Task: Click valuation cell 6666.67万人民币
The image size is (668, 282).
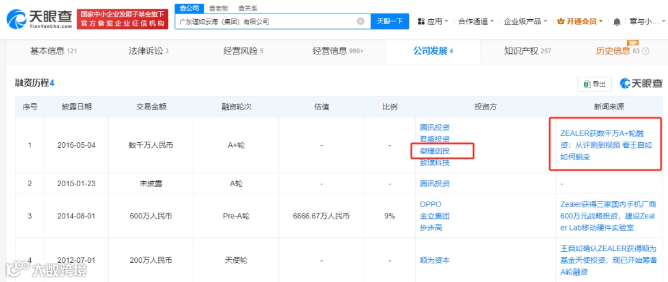Action: coord(321,216)
